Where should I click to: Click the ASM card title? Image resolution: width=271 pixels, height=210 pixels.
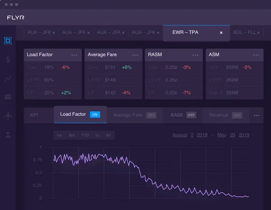point(214,55)
